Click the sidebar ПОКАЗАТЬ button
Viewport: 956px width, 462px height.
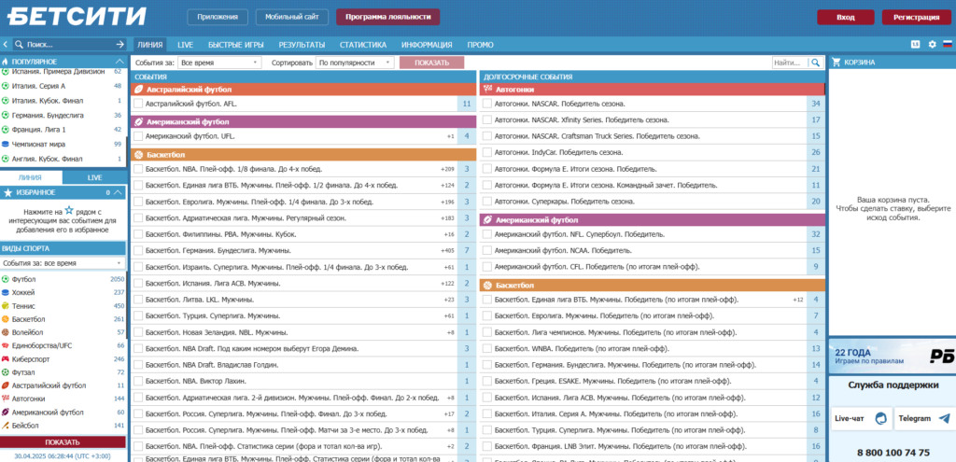pyautogui.click(x=63, y=441)
